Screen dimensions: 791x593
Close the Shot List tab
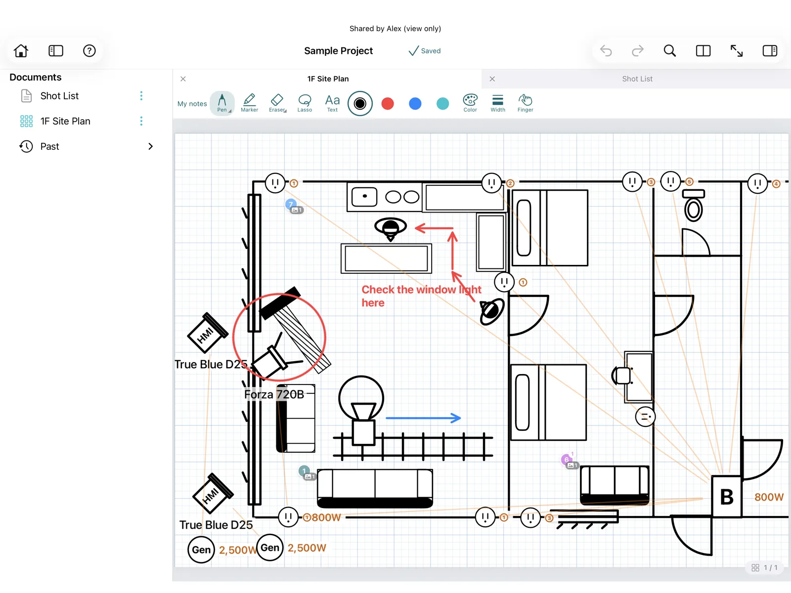492,79
